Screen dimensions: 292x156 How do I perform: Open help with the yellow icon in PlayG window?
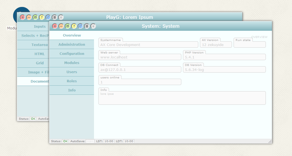(42, 17)
